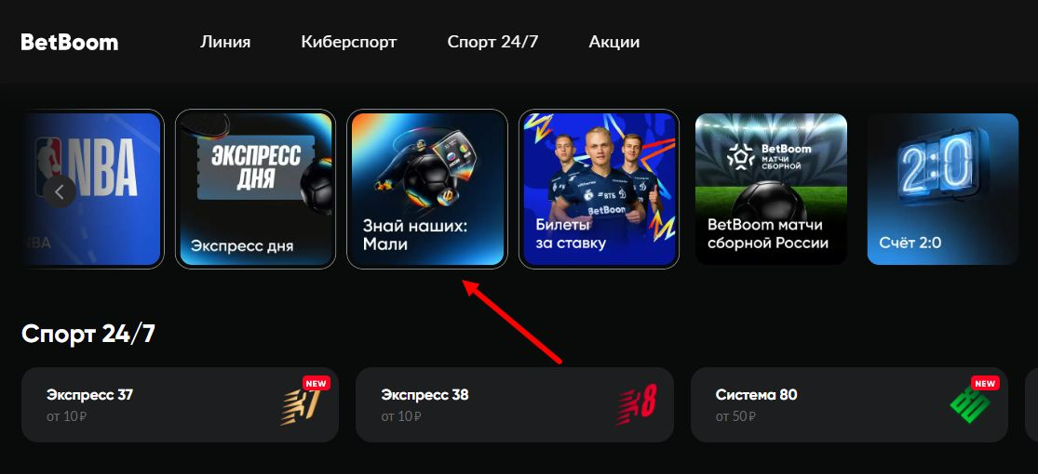Image resolution: width=1038 pixels, height=474 pixels.
Task: Click the green Система 80 icon
Action: point(970,404)
